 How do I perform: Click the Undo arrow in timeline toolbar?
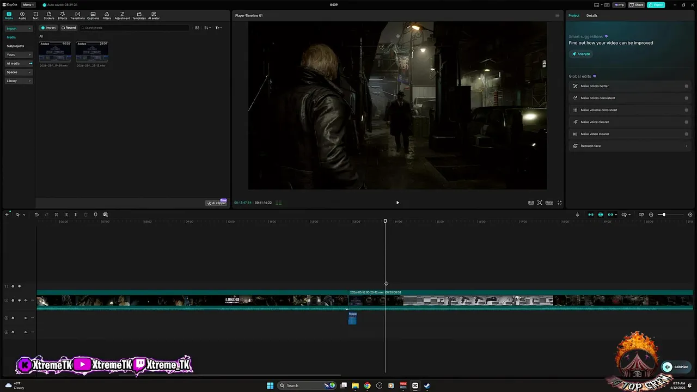tap(36, 215)
